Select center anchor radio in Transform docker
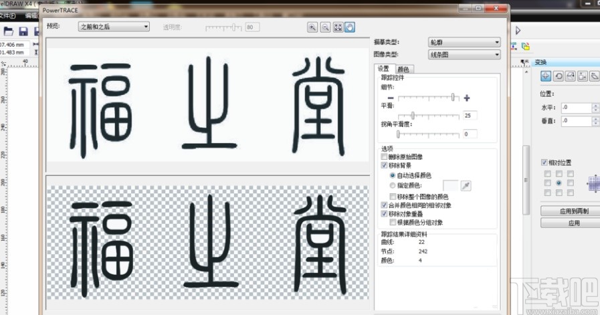 [559, 183]
